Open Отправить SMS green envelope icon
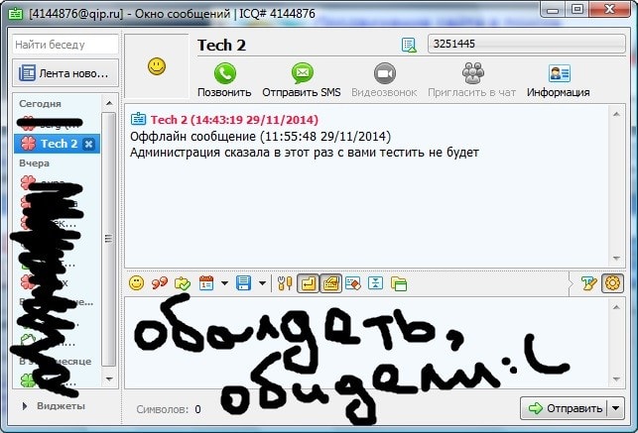Image resolution: width=638 pixels, height=433 pixels. pyautogui.click(x=302, y=73)
